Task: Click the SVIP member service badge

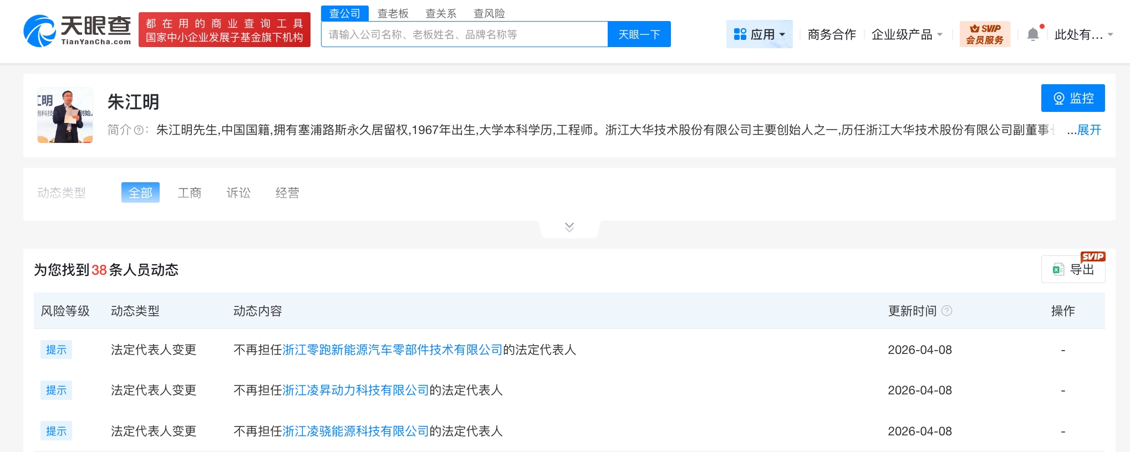Action: pos(985,34)
